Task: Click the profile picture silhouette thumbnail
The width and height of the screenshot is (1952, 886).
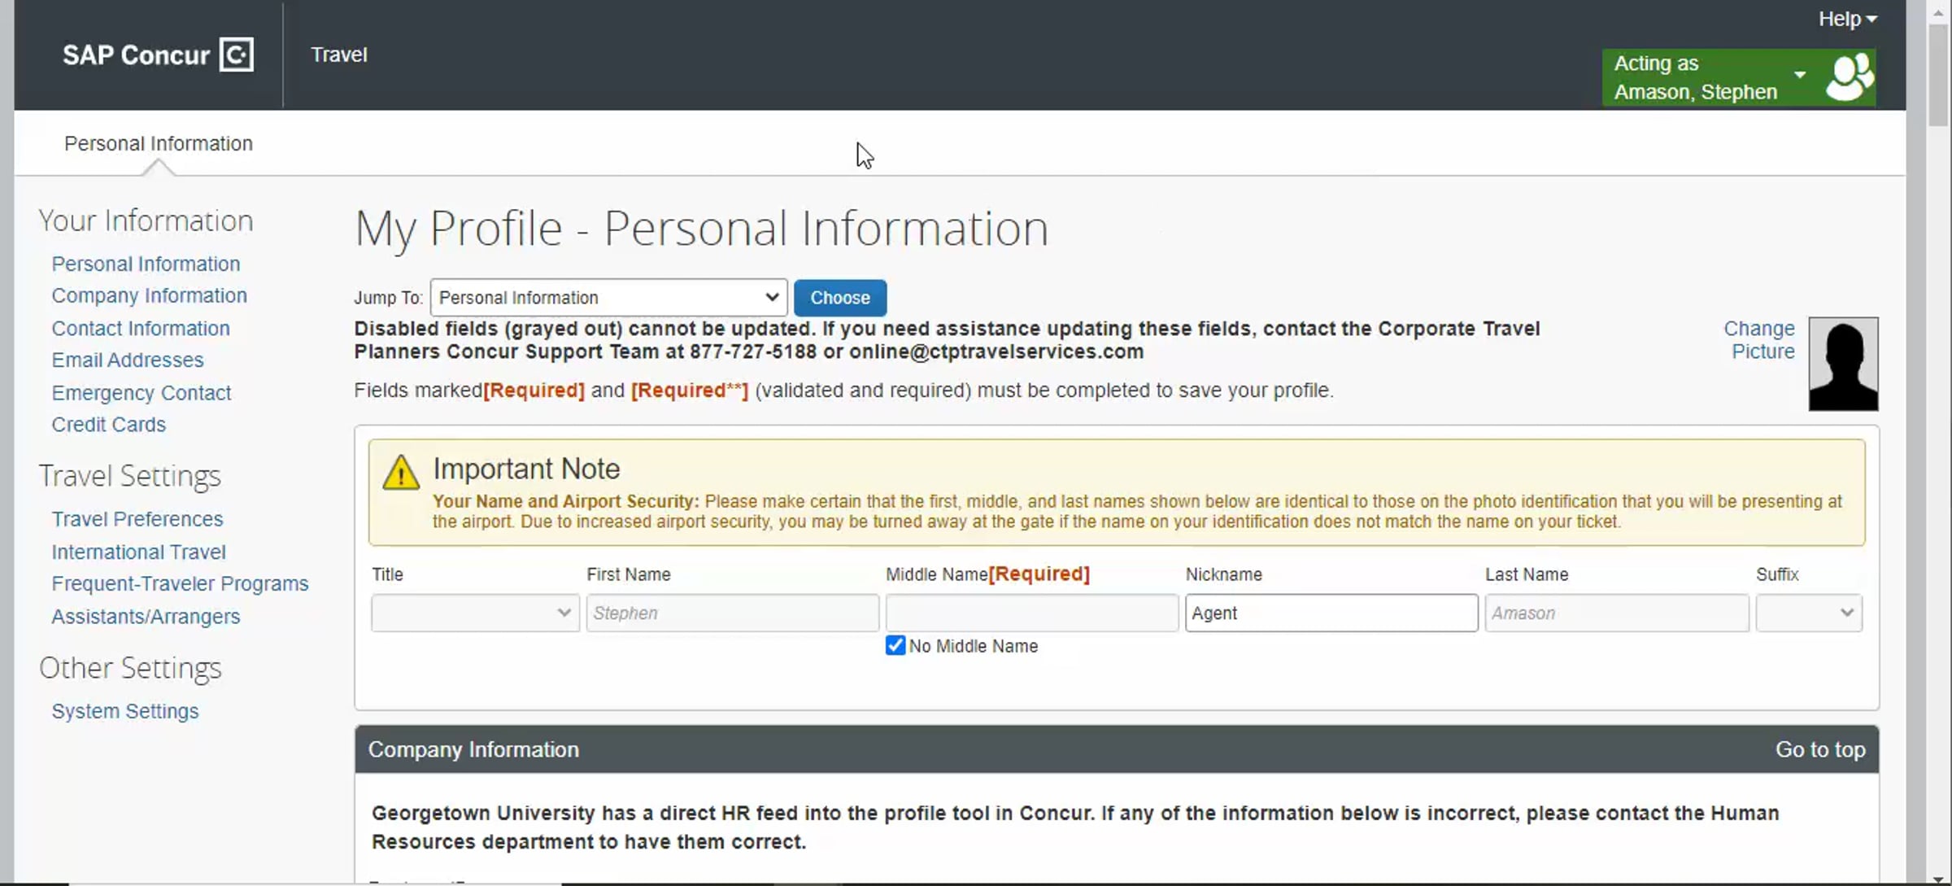Action: pos(1843,364)
